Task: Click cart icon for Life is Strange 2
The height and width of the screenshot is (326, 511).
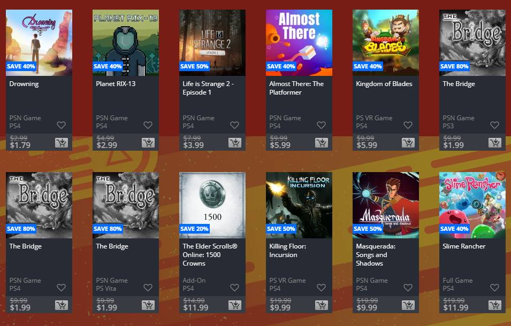Action: click(235, 143)
